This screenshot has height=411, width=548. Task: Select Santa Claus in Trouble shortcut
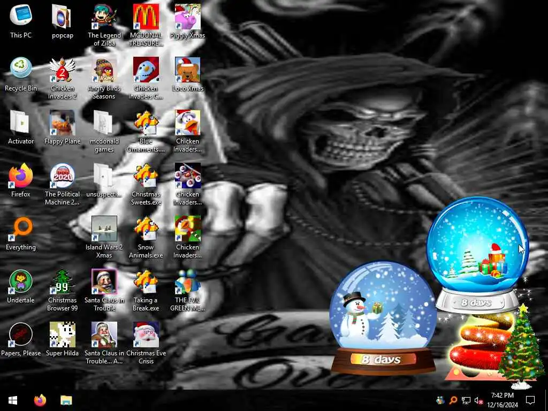pos(104,291)
